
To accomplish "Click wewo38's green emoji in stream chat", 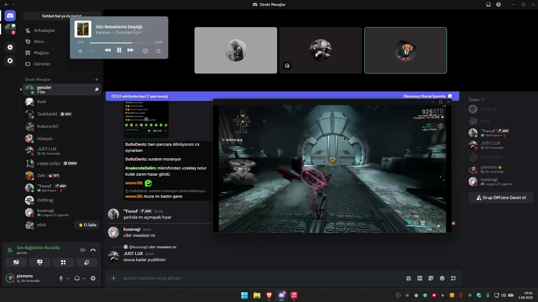I will [148, 183].
